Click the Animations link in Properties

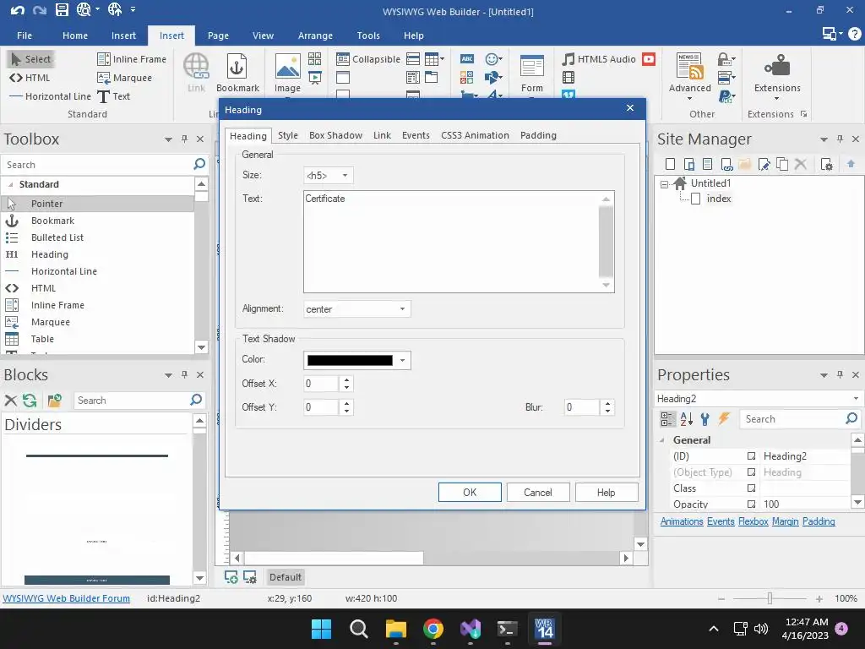click(x=682, y=521)
